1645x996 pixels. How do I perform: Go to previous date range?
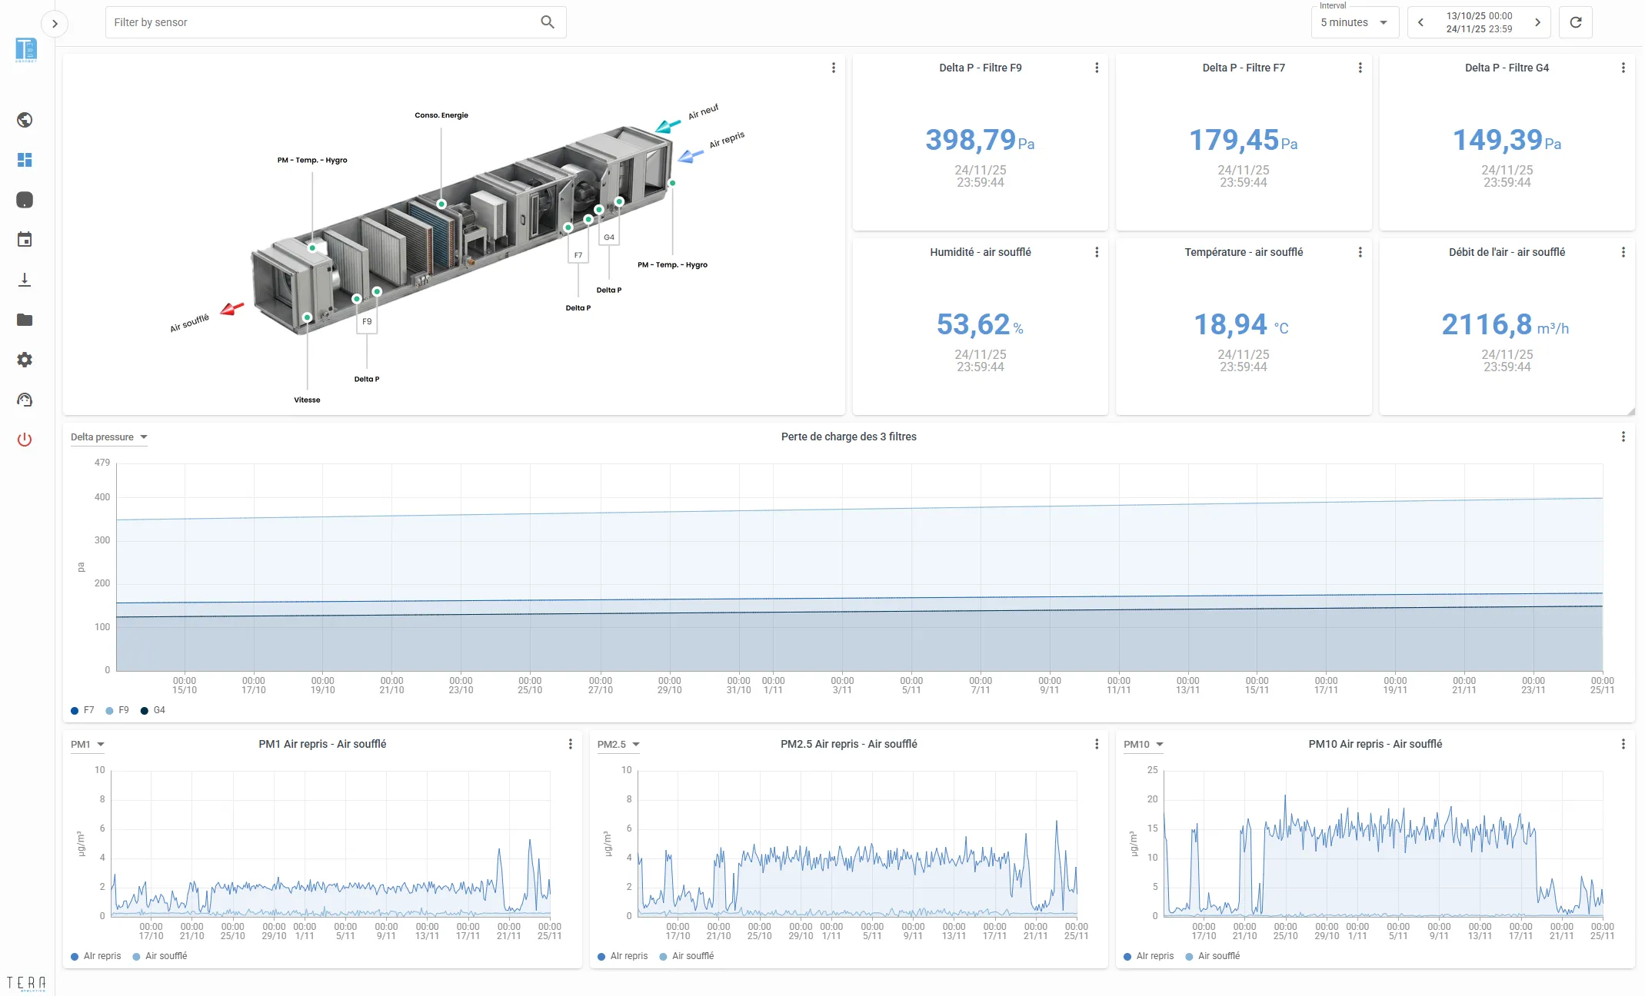click(x=1421, y=22)
